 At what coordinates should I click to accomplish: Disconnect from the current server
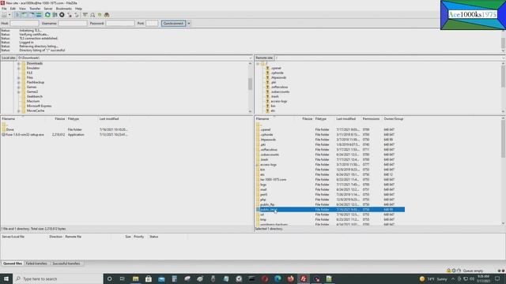(70, 15)
